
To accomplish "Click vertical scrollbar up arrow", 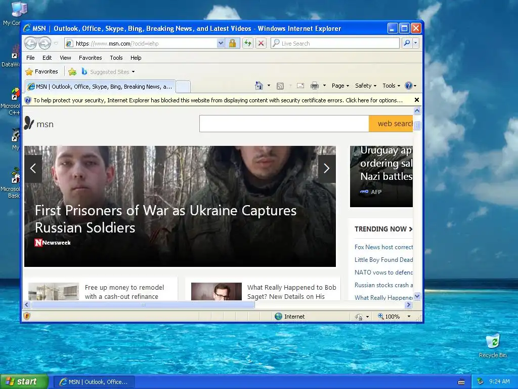I will [x=417, y=111].
